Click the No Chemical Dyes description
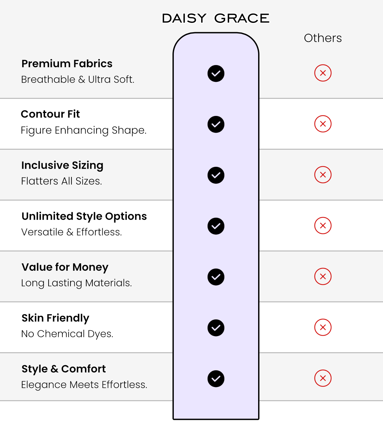Viewport: 383px width, 425px height. (x=67, y=334)
